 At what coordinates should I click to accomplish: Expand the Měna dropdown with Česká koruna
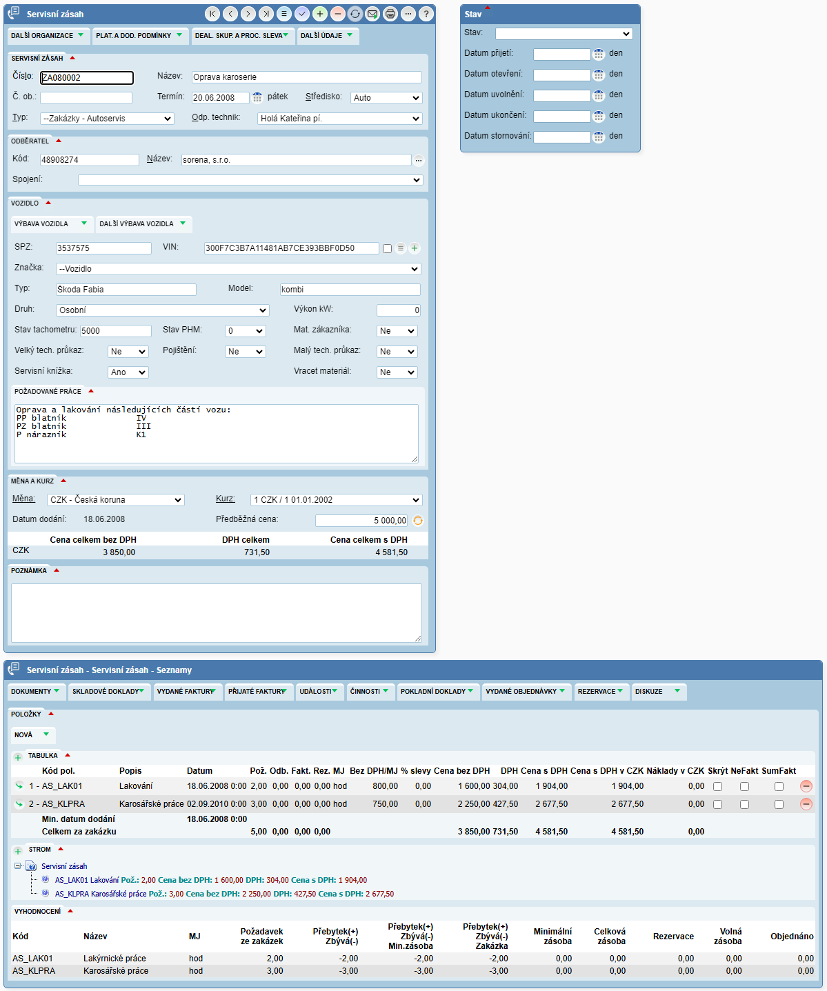115,500
